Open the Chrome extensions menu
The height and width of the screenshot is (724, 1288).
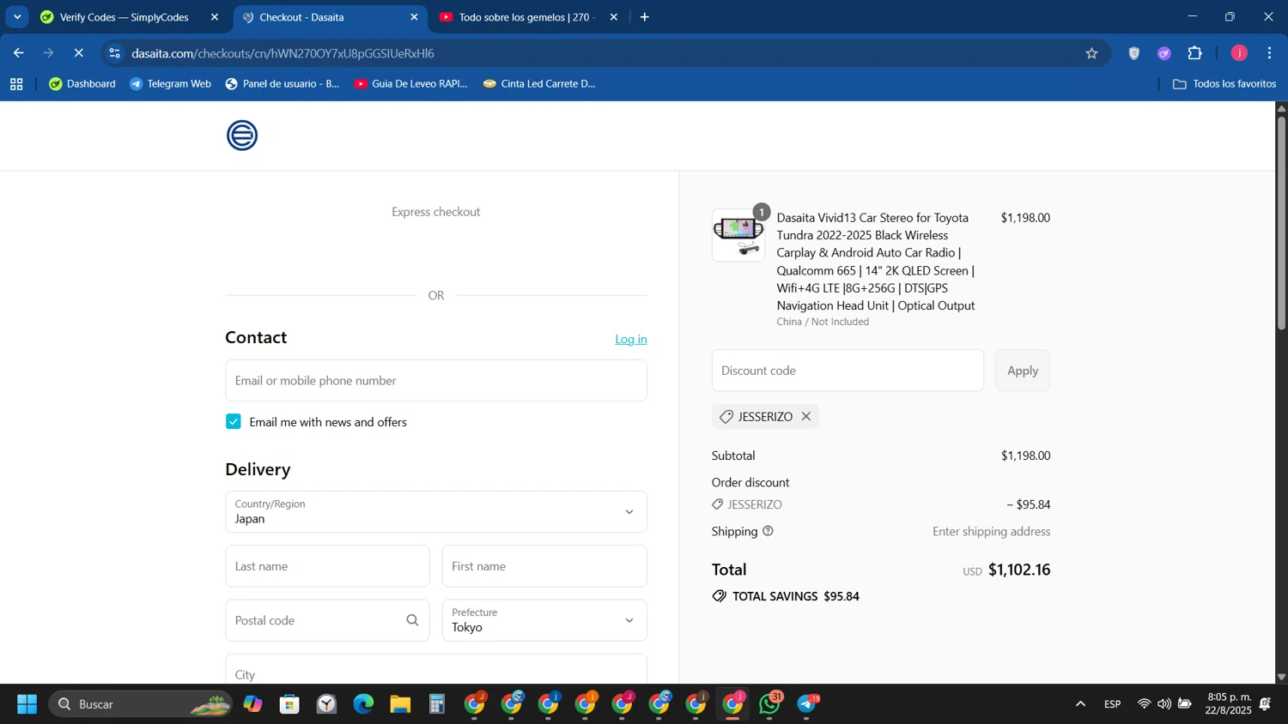[1194, 53]
